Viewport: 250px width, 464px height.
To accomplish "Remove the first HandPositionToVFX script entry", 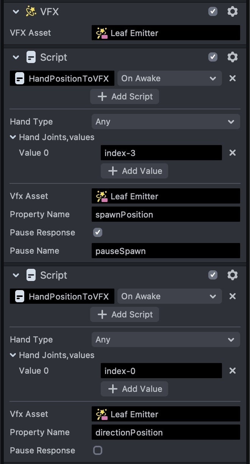I will (233, 79).
